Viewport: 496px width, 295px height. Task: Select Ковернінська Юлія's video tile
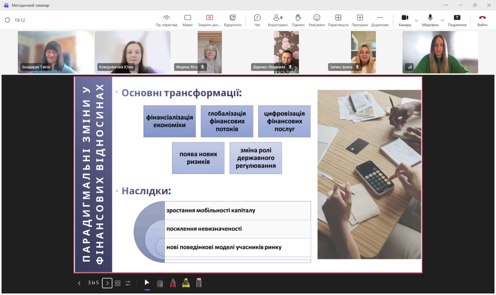[x=133, y=52]
